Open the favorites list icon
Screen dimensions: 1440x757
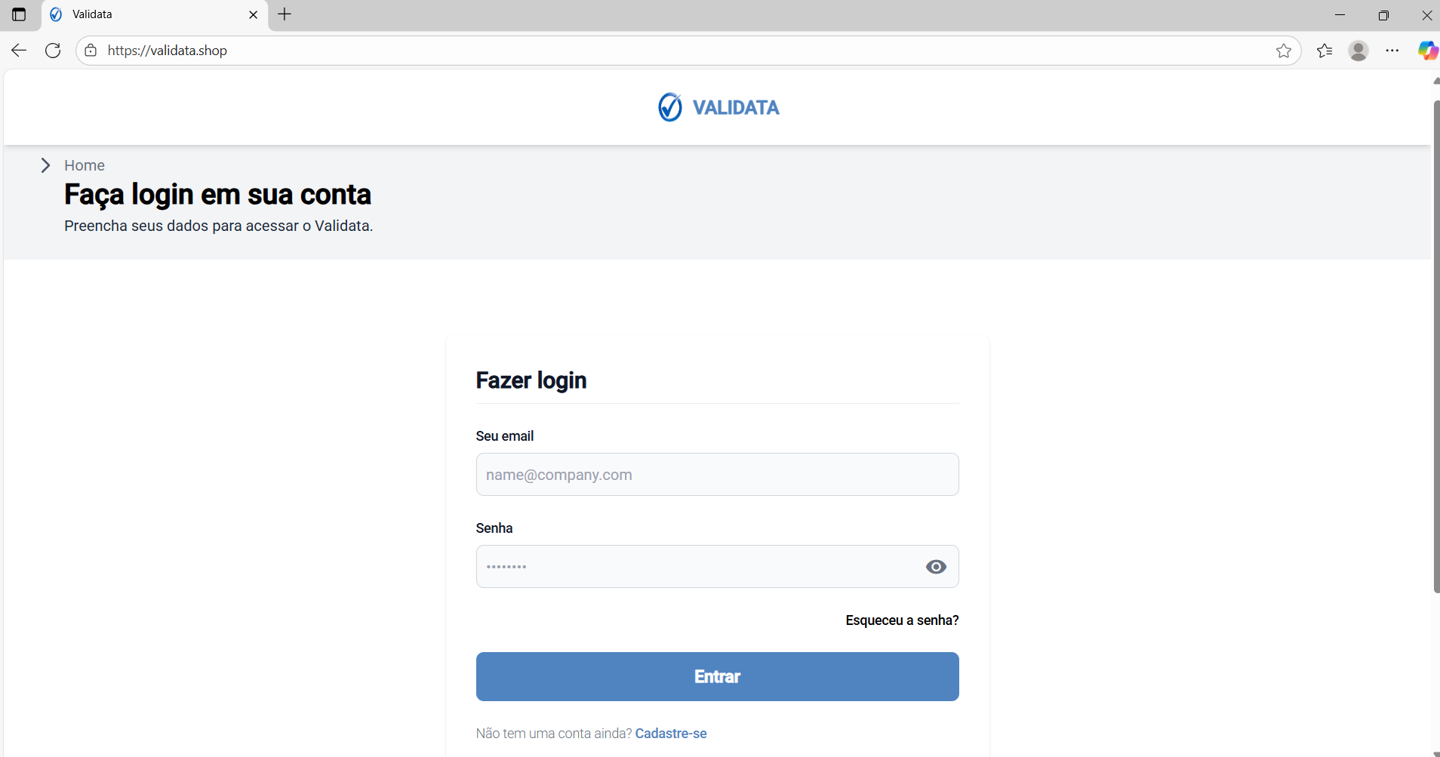pyautogui.click(x=1324, y=50)
